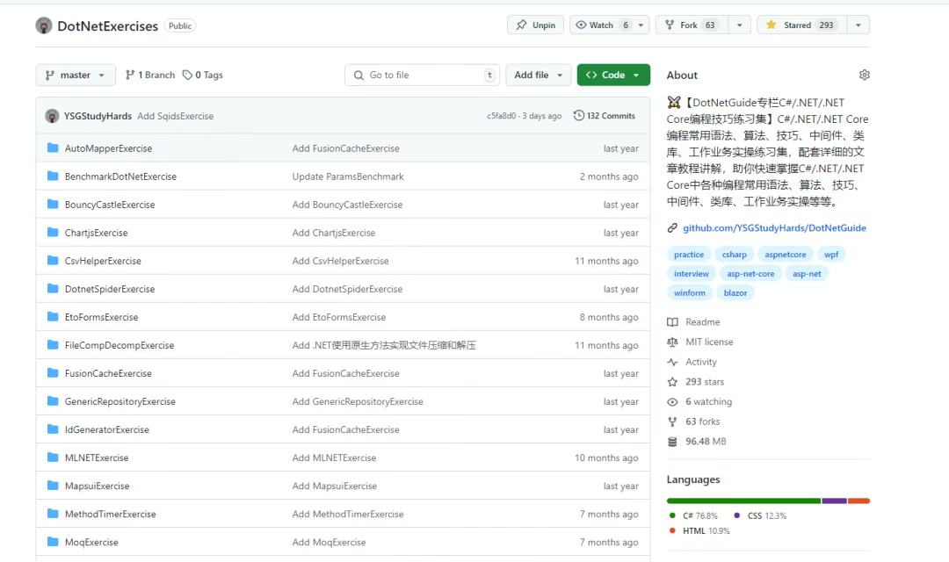Open the MethodTimerExercise folder icon
Image resolution: width=949 pixels, height=562 pixels.
click(x=53, y=514)
